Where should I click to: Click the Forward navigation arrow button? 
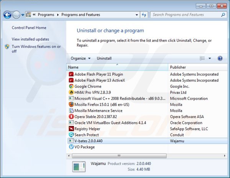click(x=16, y=15)
